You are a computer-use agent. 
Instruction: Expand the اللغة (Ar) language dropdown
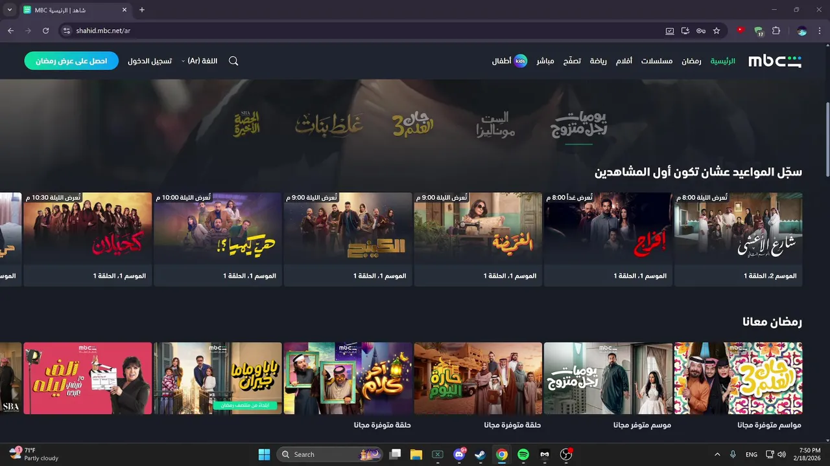199,61
